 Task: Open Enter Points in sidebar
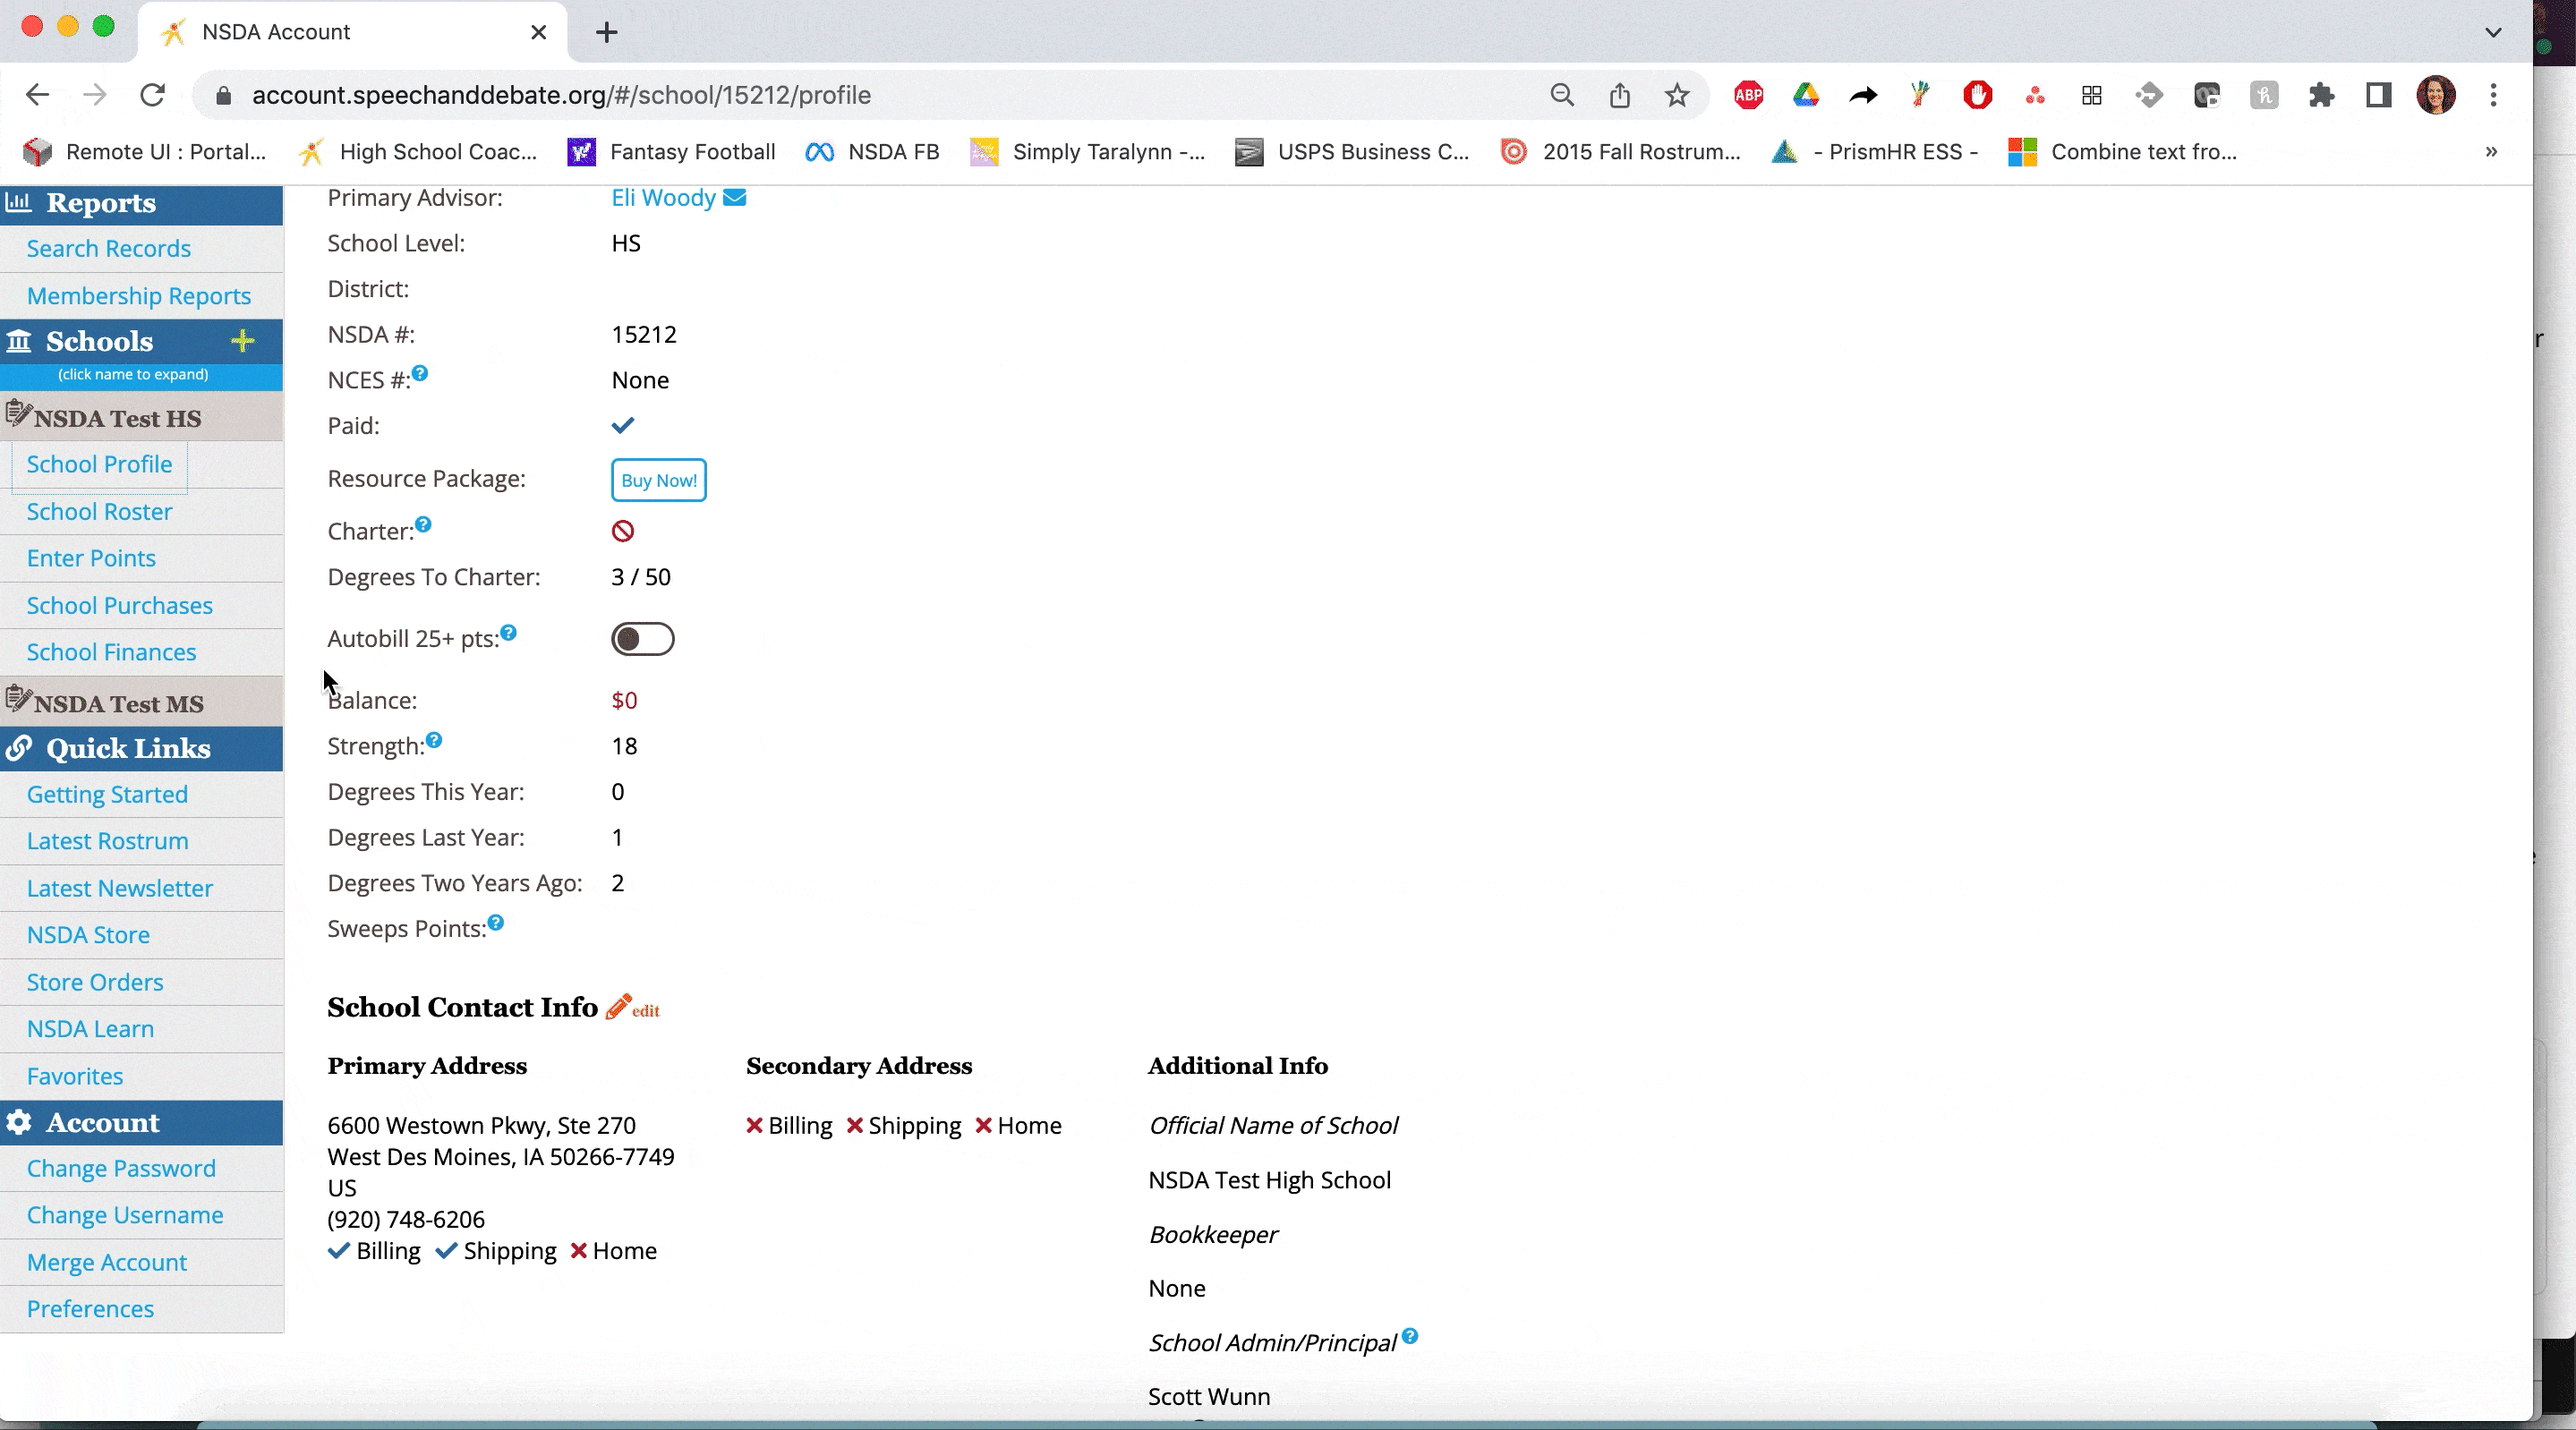pyautogui.click(x=91, y=558)
